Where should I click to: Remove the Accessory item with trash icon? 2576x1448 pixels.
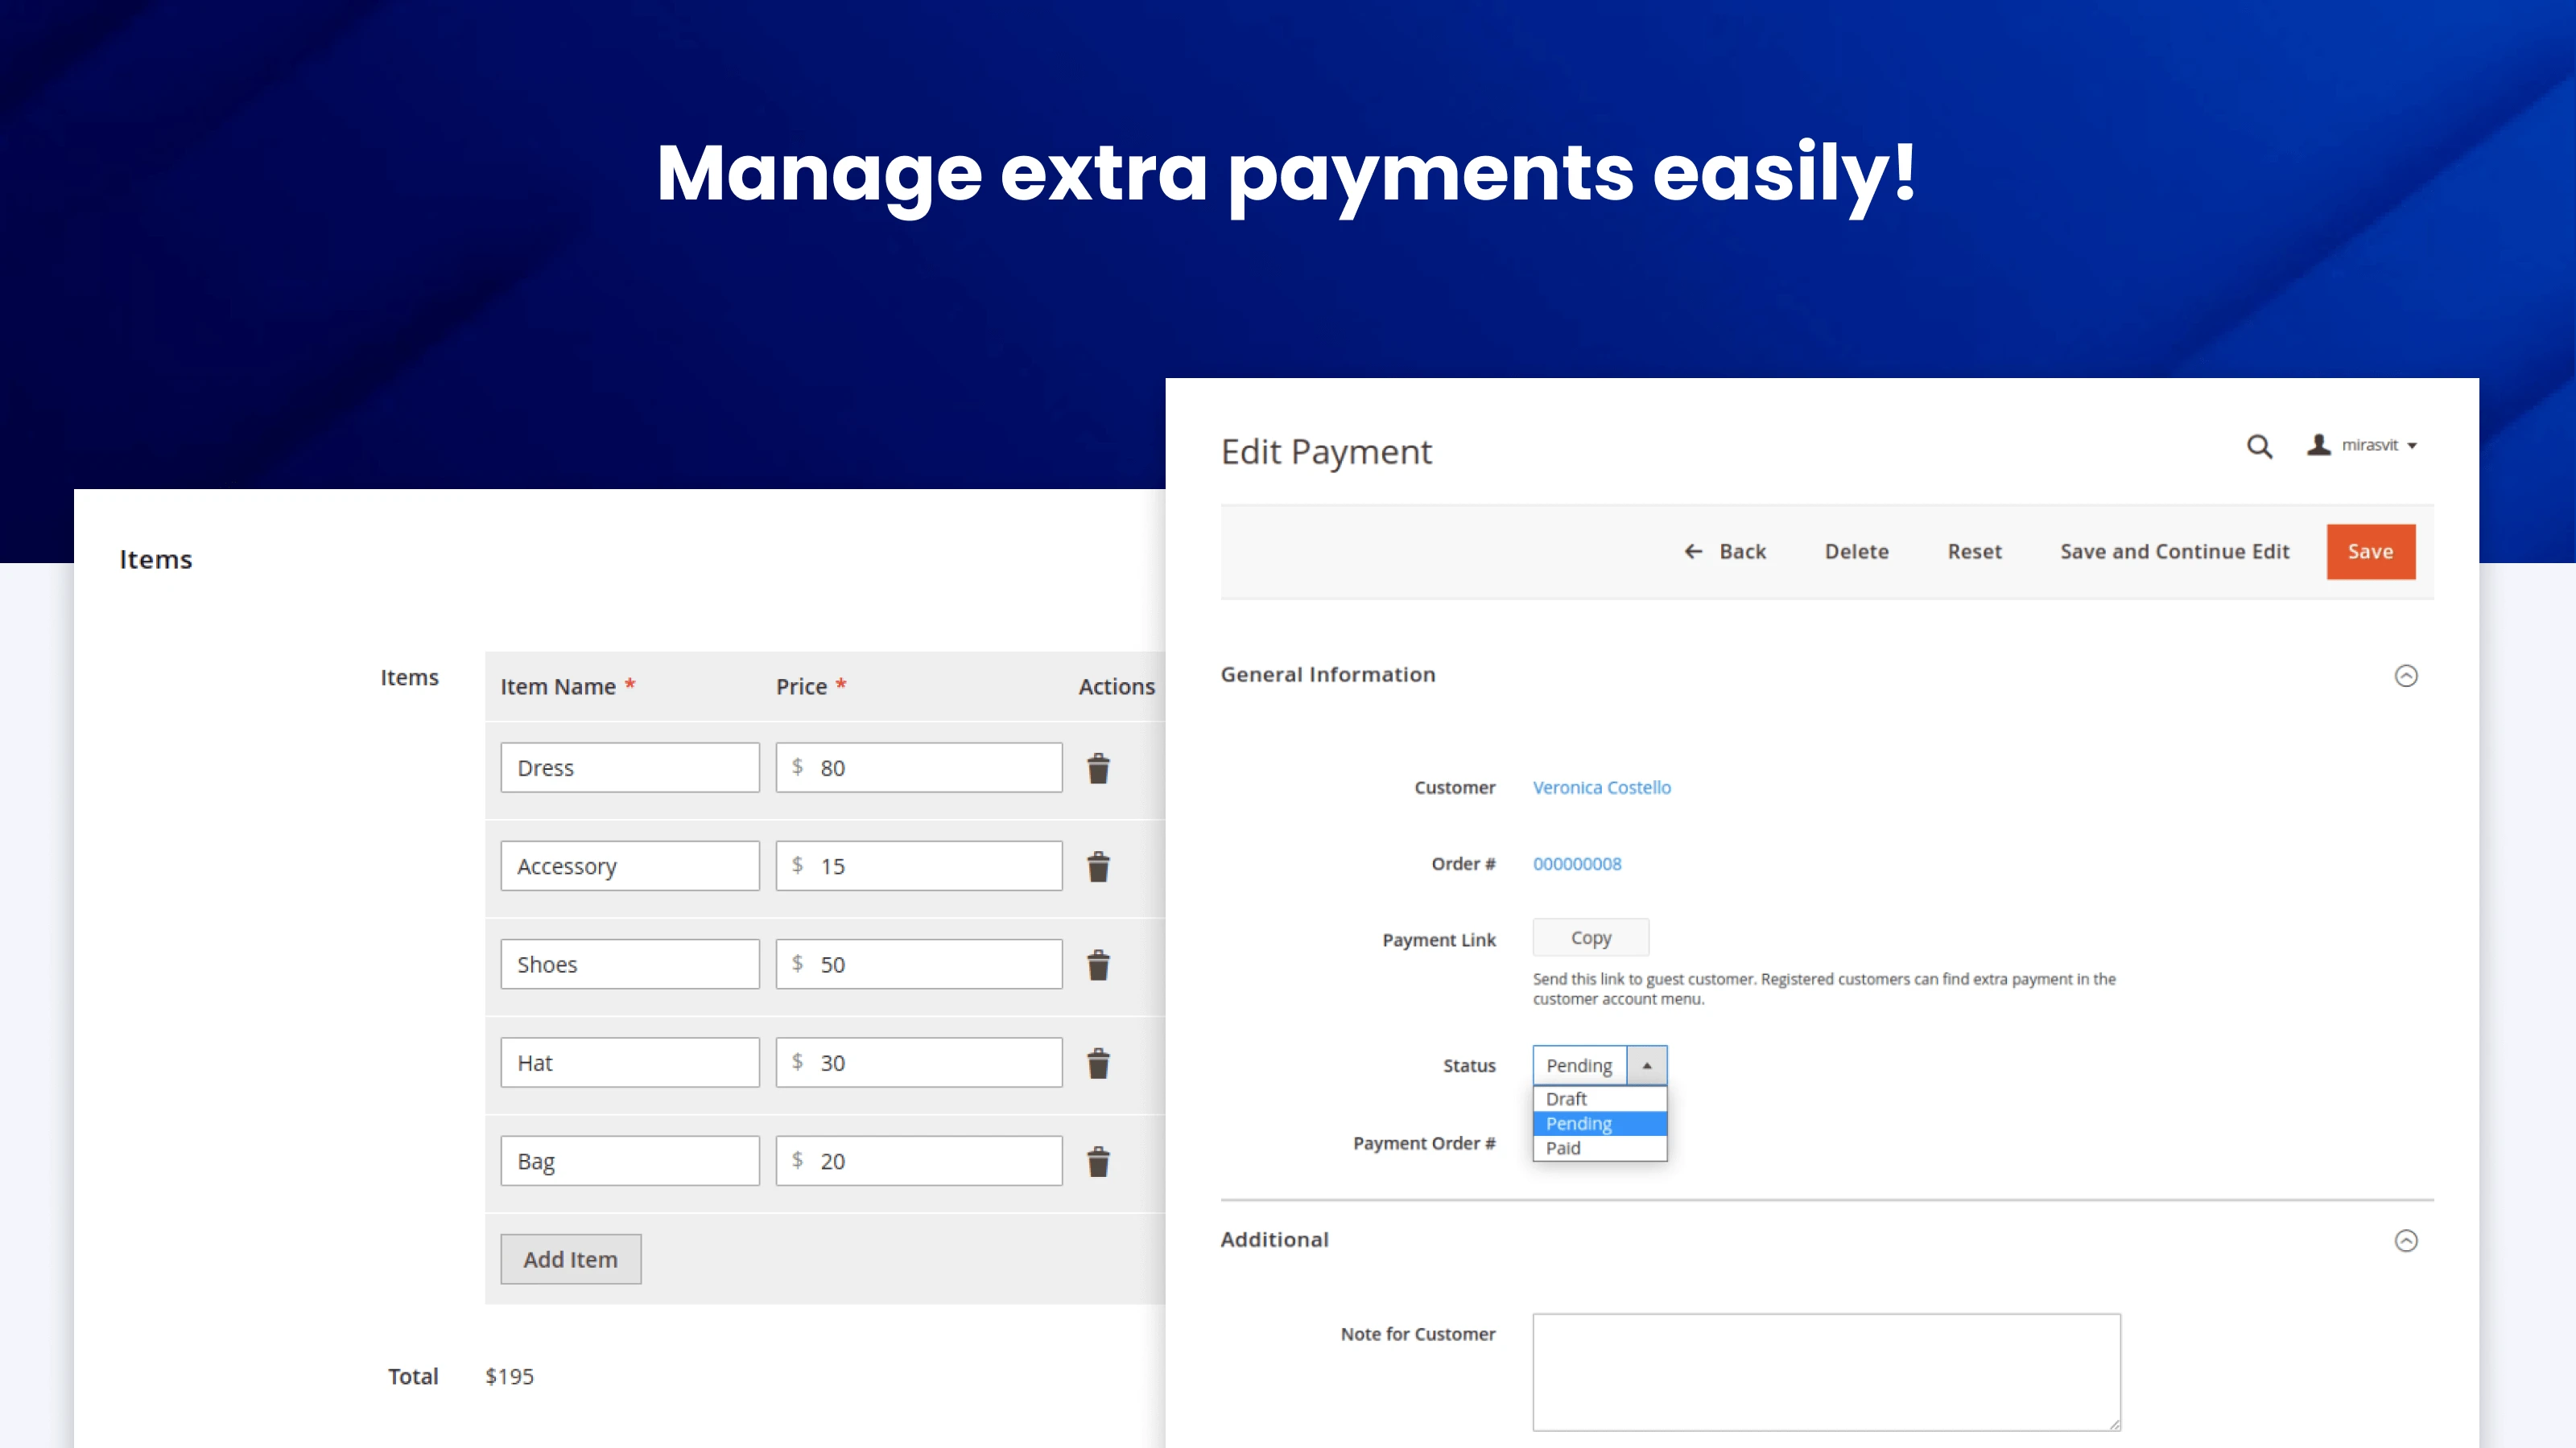(1098, 866)
